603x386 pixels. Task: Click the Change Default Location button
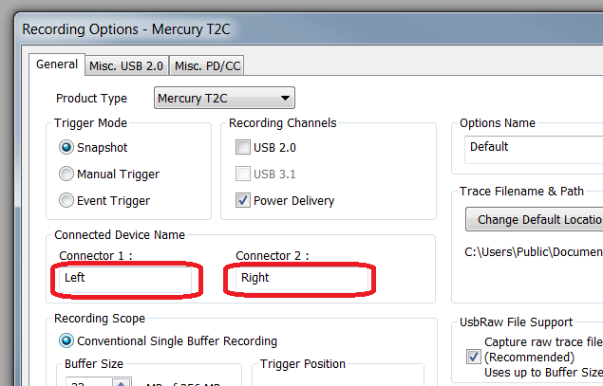point(537,220)
